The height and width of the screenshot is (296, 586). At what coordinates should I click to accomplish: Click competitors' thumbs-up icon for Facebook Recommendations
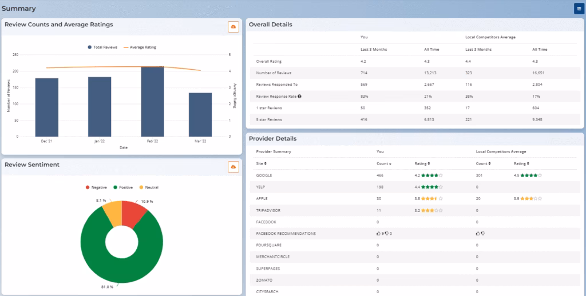point(478,234)
